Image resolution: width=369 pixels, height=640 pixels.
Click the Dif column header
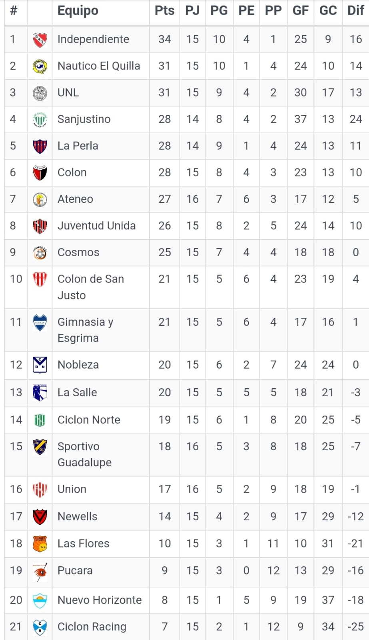coord(355,11)
